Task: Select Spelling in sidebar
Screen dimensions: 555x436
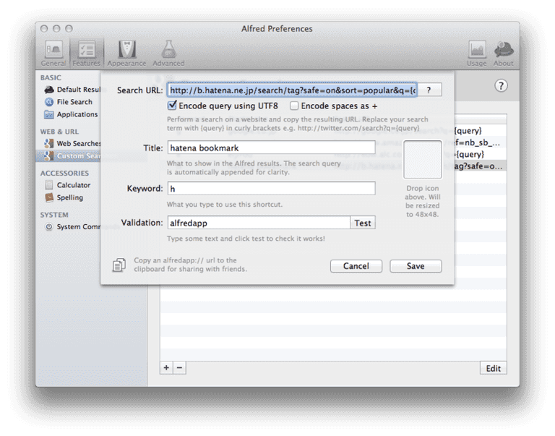Action: pos(64,197)
